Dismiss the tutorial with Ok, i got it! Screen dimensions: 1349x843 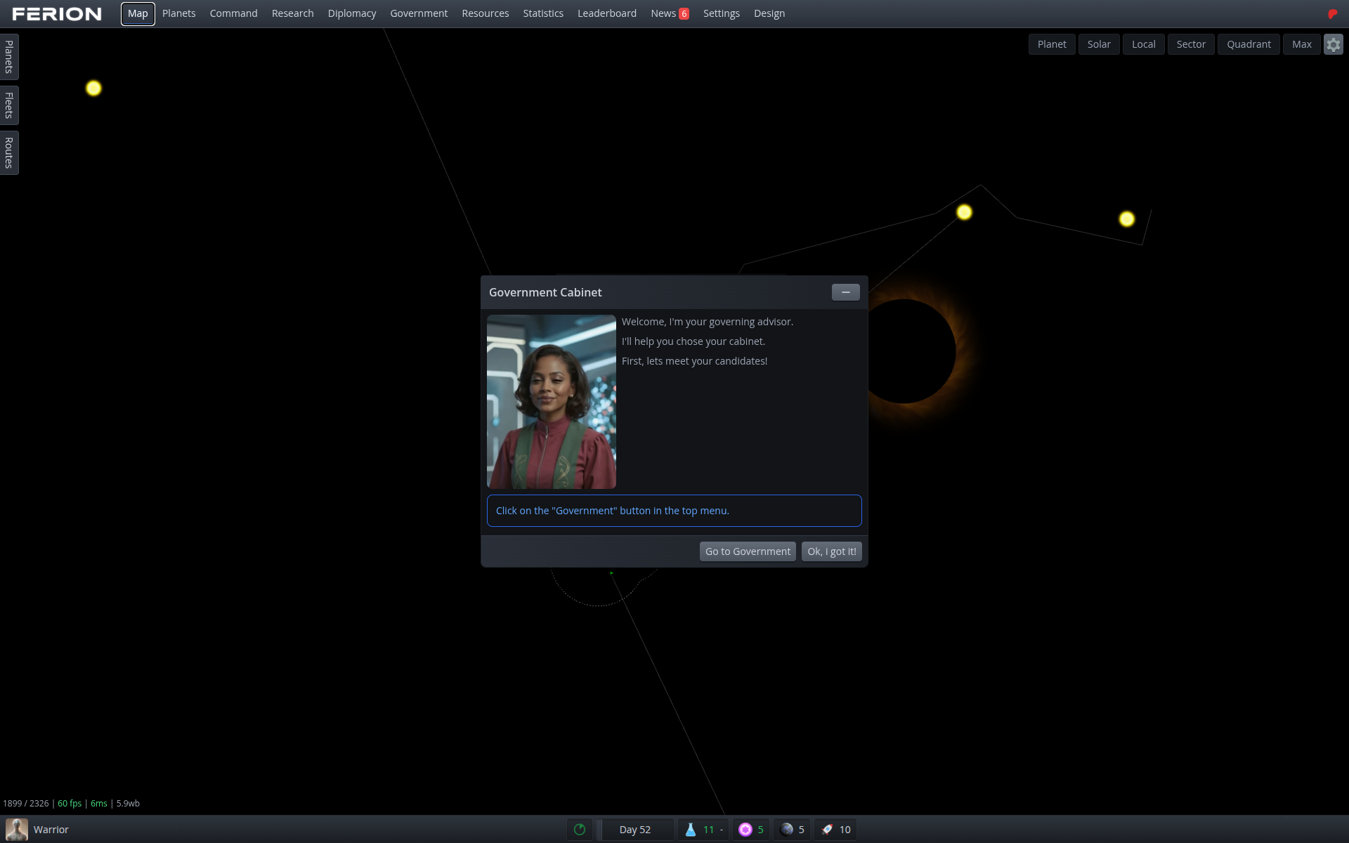pyautogui.click(x=831, y=551)
